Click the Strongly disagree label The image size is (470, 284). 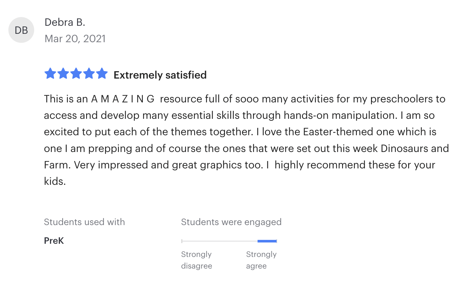click(196, 260)
